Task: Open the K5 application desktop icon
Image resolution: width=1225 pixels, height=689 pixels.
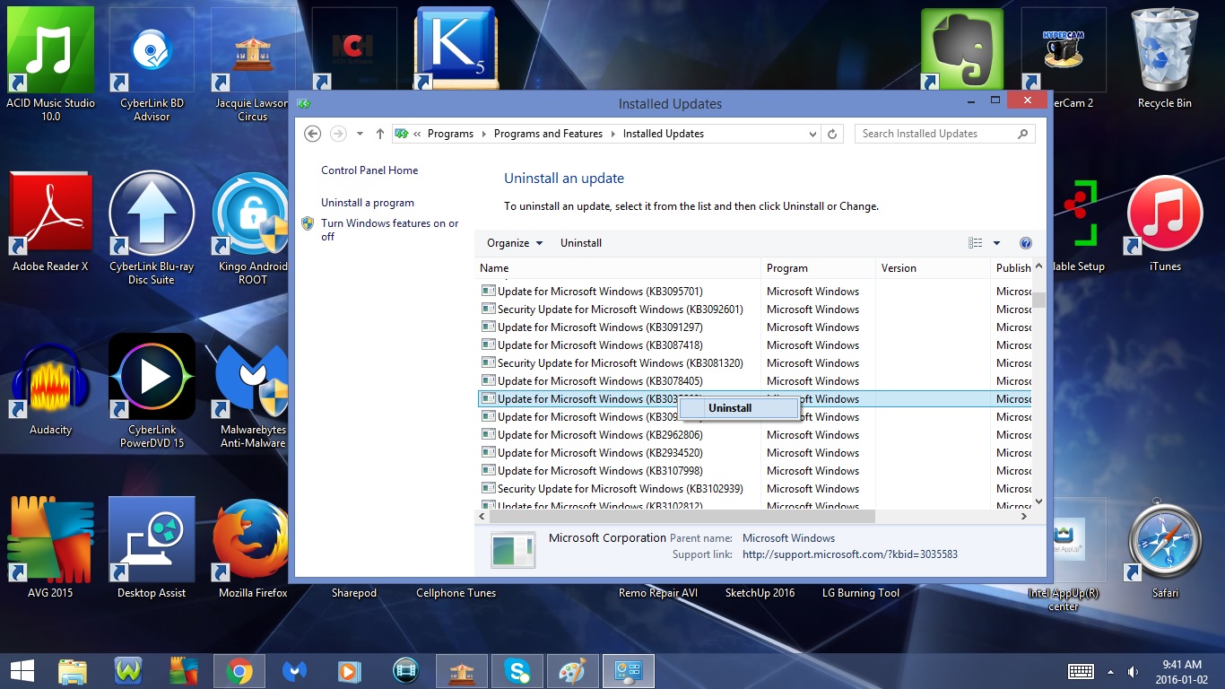Action: pos(456,48)
